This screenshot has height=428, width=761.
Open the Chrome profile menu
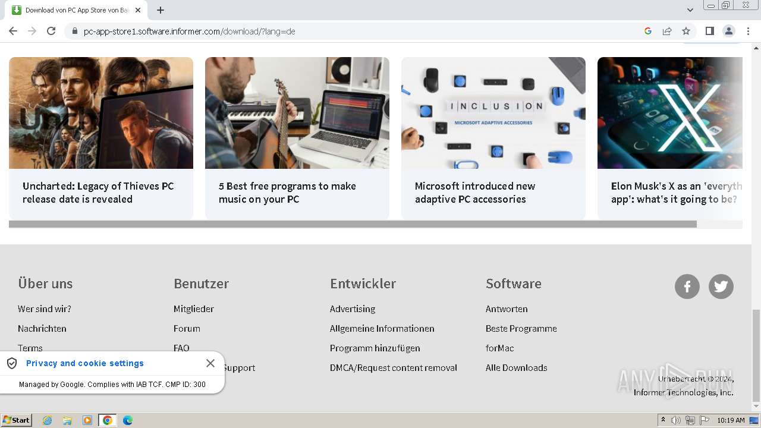(728, 31)
